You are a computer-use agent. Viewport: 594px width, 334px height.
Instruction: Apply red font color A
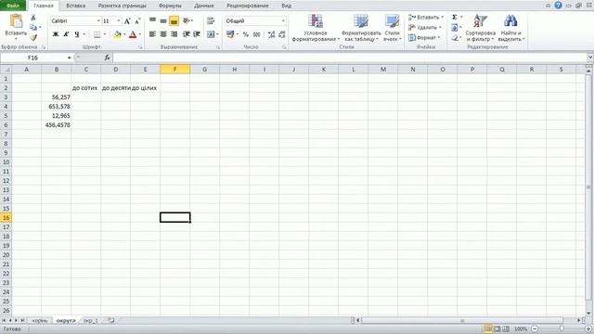[x=133, y=34]
